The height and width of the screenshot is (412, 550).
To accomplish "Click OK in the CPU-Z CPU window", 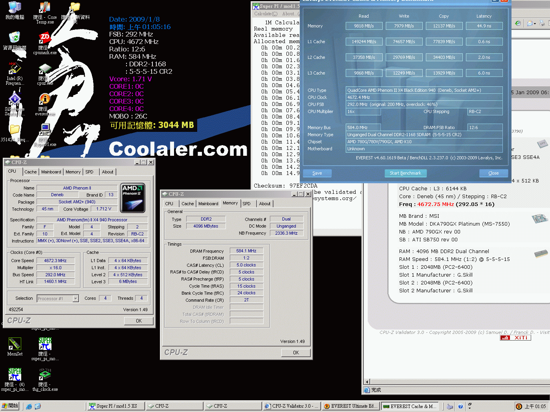I will pos(139,321).
